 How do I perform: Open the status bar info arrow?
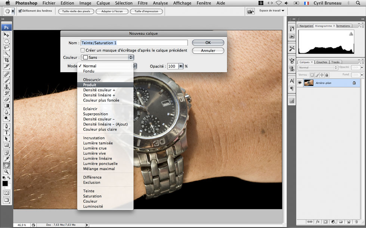click(x=87, y=225)
